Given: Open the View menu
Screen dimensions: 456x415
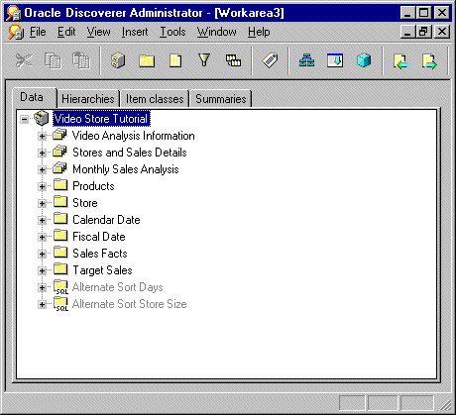Looking at the screenshot, I should coord(98,32).
